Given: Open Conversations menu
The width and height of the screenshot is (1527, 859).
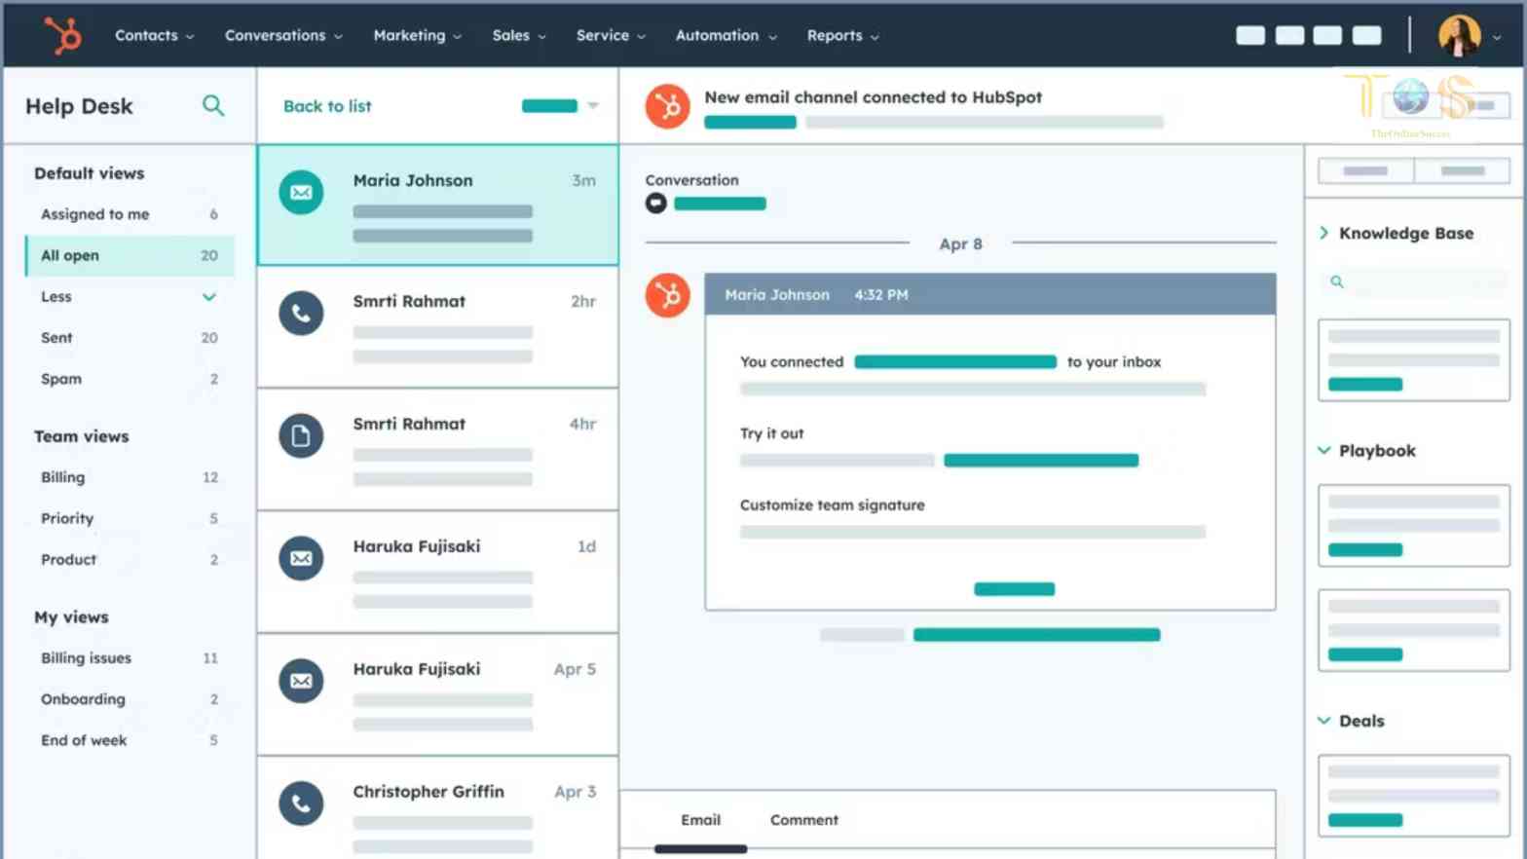Looking at the screenshot, I should tap(283, 36).
